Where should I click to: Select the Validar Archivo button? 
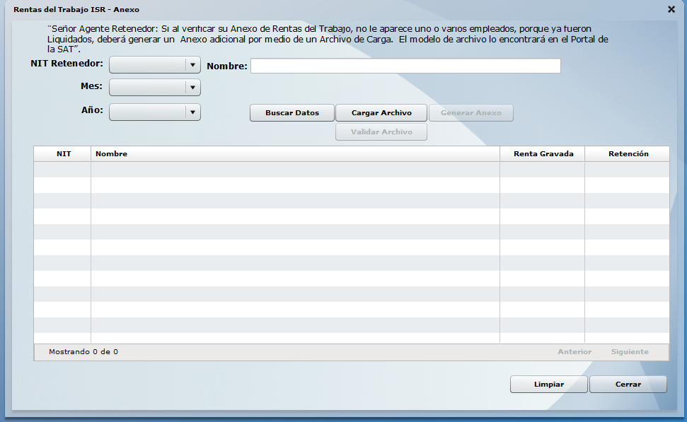click(x=381, y=132)
